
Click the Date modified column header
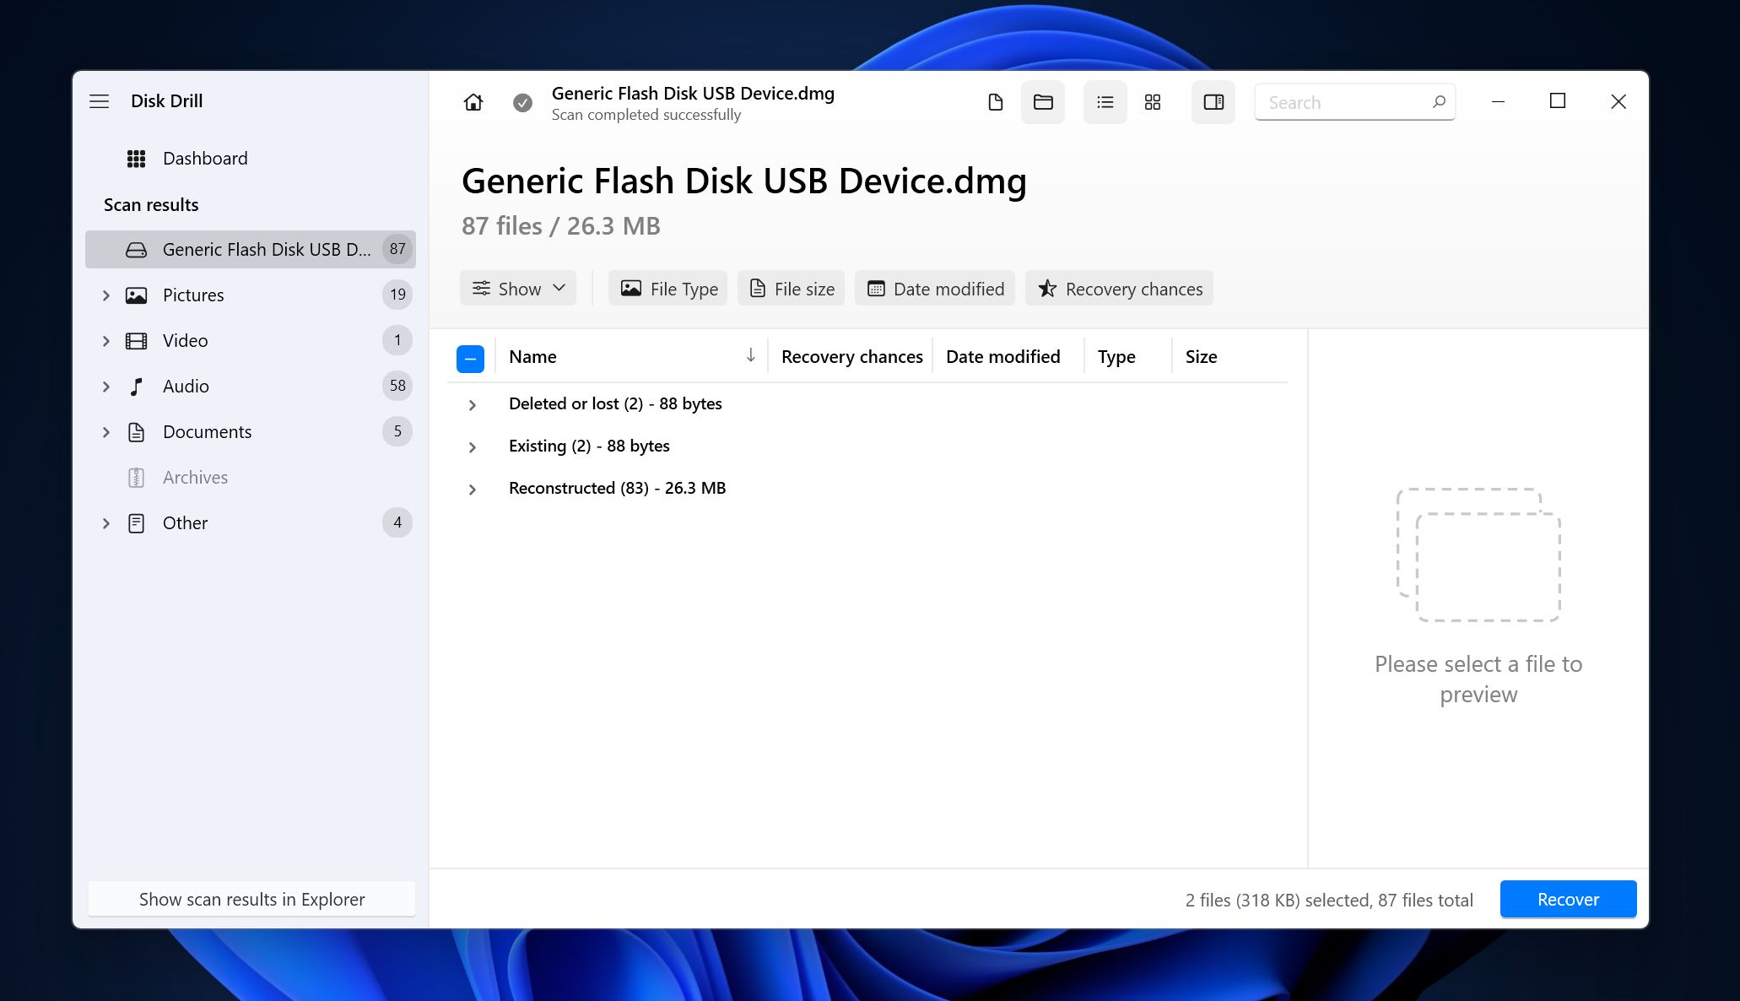[1002, 355]
